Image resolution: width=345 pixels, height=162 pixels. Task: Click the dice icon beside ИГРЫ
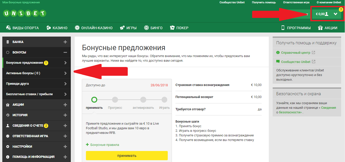tap(122, 28)
